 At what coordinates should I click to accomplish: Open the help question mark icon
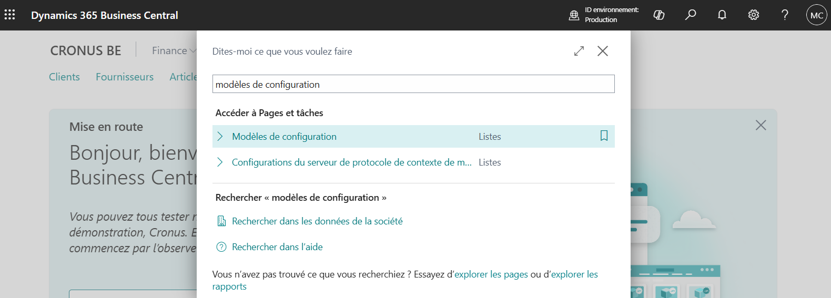pos(785,15)
